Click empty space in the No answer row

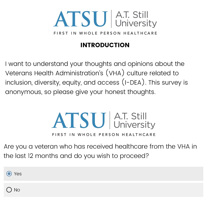(113, 190)
